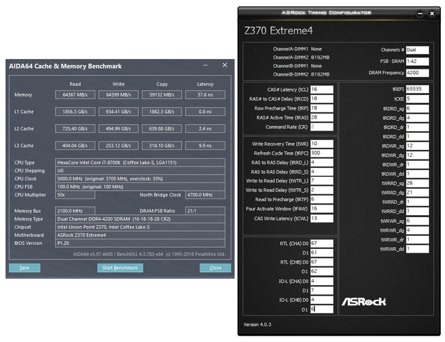Click L3 Cache Latency 9.9 ns cell
445x342 pixels.
click(x=205, y=146)
